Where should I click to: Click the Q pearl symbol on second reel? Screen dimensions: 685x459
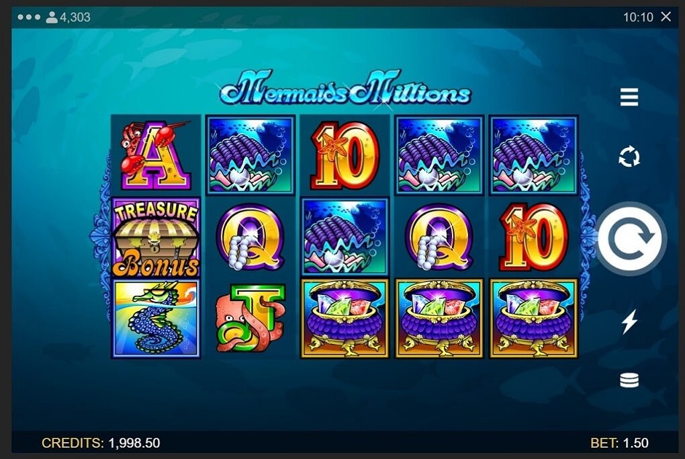coord(250,237)
